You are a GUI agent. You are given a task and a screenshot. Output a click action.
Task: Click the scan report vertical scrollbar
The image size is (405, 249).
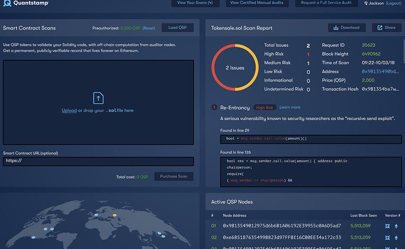click(x=404, y=50)
